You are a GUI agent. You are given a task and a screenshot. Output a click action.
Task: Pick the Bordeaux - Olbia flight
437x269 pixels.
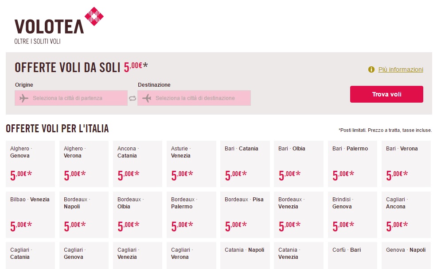coord(137,215)
